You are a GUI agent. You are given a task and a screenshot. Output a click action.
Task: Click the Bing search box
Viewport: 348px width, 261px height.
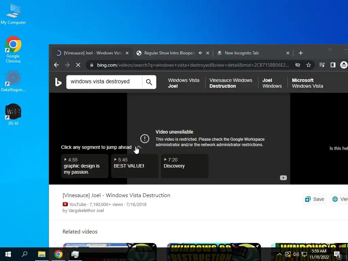click(104, 82)
